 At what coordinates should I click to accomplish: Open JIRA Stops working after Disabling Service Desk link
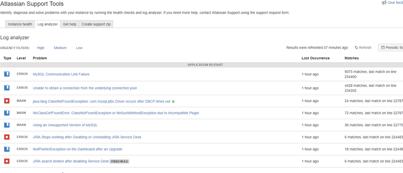pos(87,137)
